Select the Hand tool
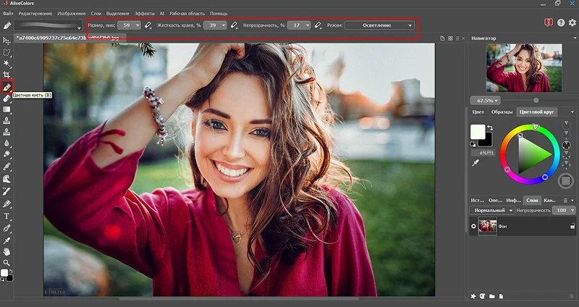The width and height of the screenshot is (579, 307). point(7,251)
